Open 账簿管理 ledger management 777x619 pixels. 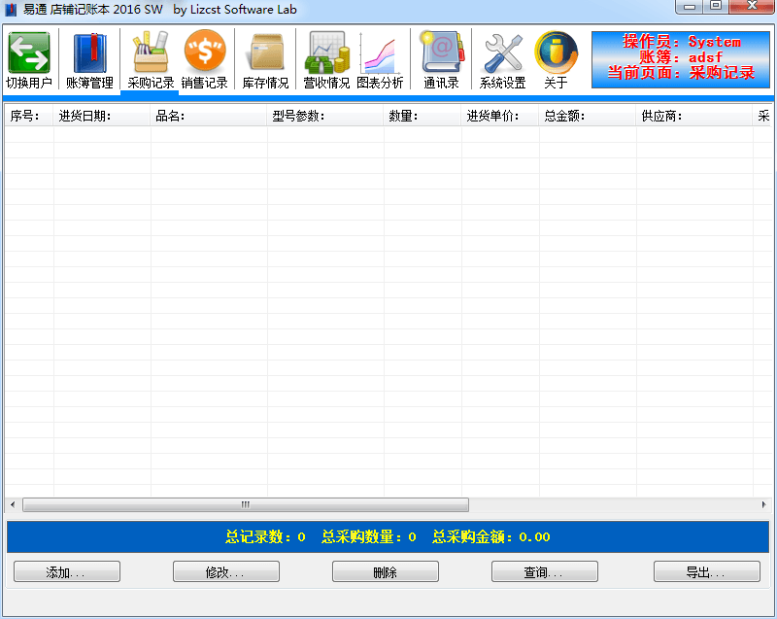(x=89, y=59)
